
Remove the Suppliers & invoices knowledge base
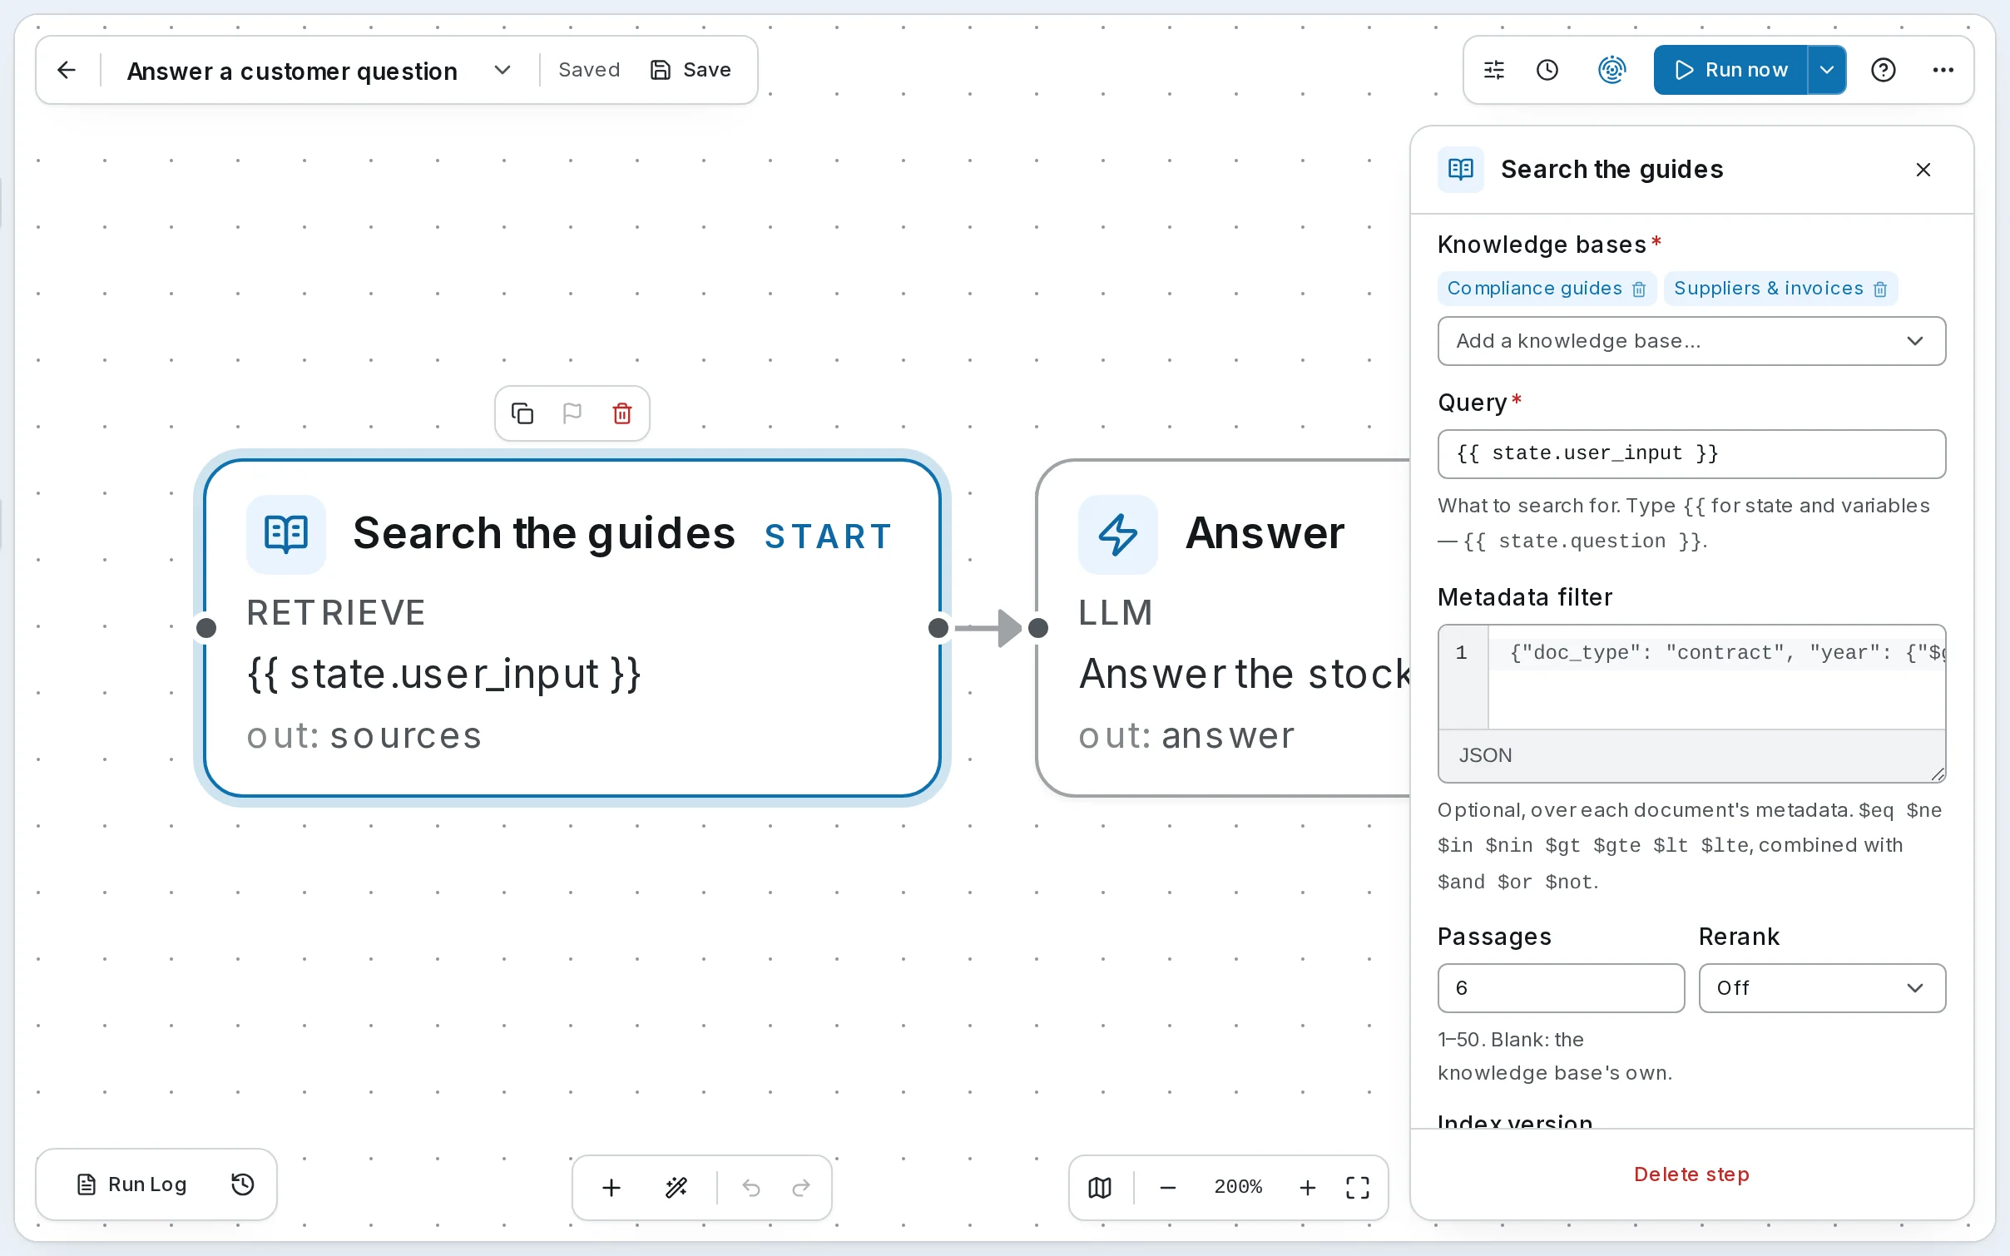click(1880, 289)
